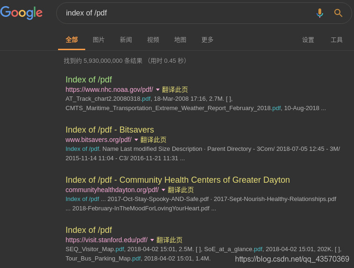
Task: Click the communityhealthdayton.org/pdf/ URL
Action: pos(112,190)
